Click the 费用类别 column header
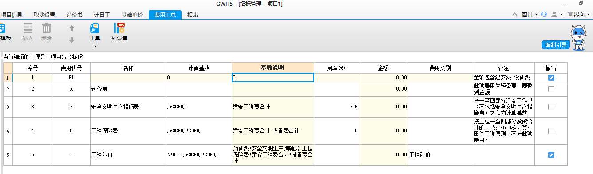593x174 pixels. point(440,68)
